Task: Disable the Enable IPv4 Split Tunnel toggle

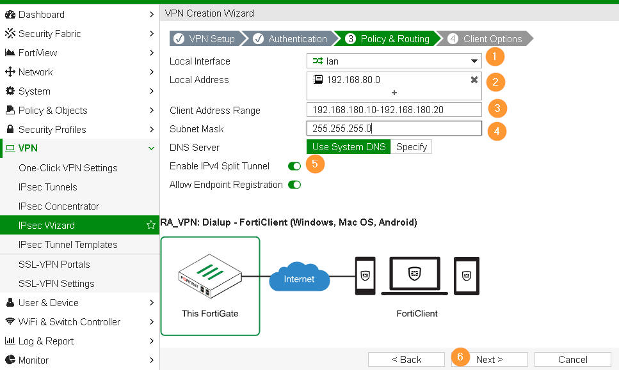Action: [294, 166]
